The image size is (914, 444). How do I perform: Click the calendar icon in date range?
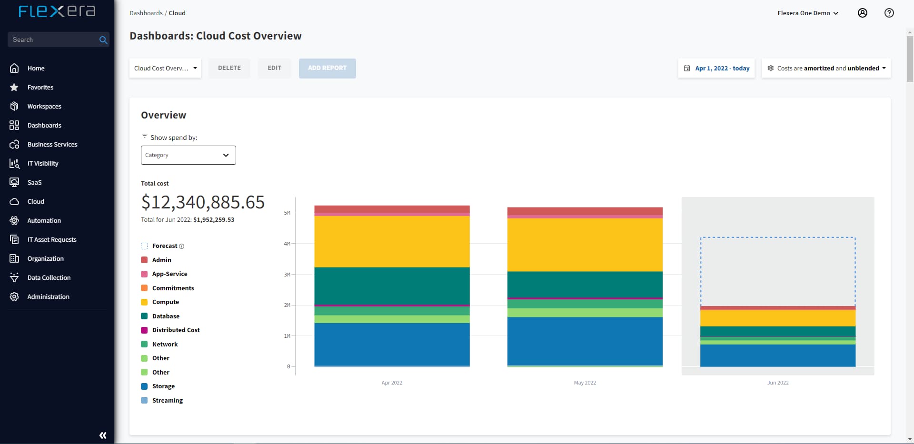point(687,68)
